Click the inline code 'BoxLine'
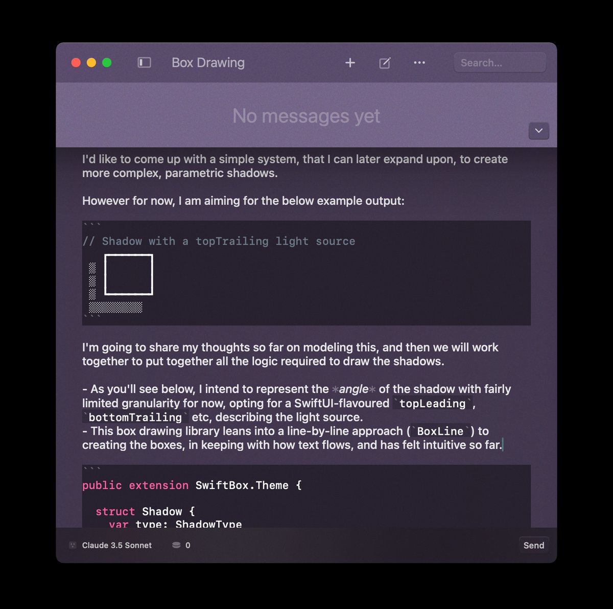The height and width of the screenshot is (609, 613). tap(440, 431)
